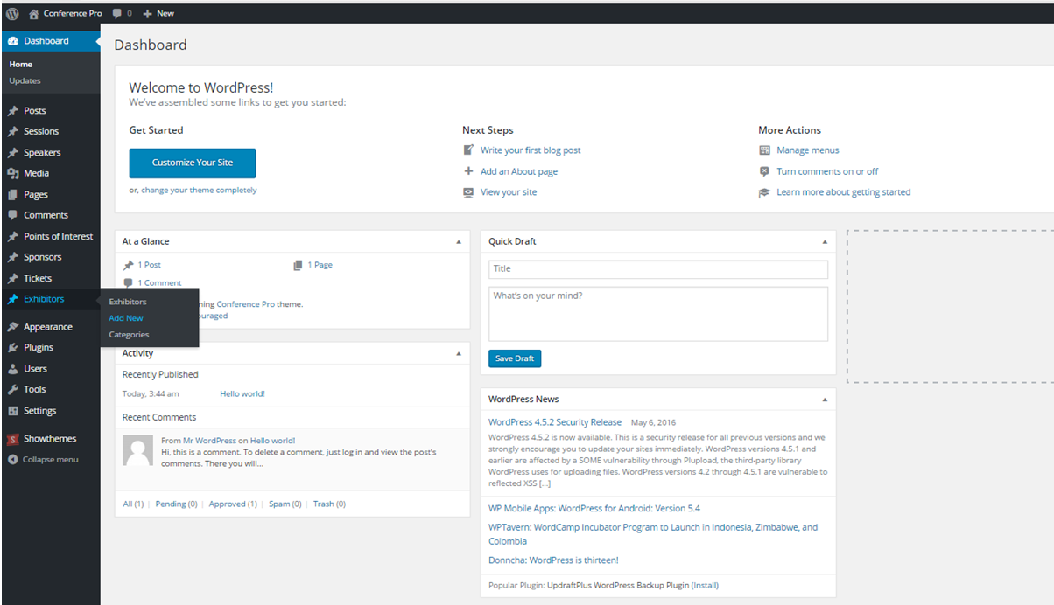Collapse the At a Glance widget
This screenshot has height=605, width=1054.
pos(459,241)
